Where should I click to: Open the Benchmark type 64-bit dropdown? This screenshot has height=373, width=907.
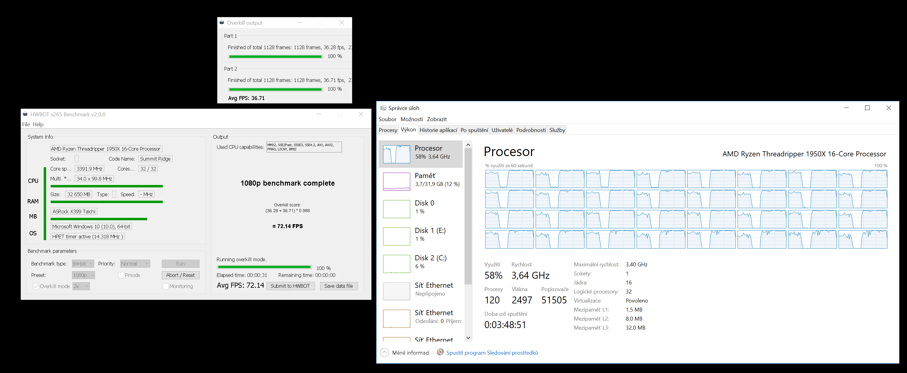coord(83,264)
